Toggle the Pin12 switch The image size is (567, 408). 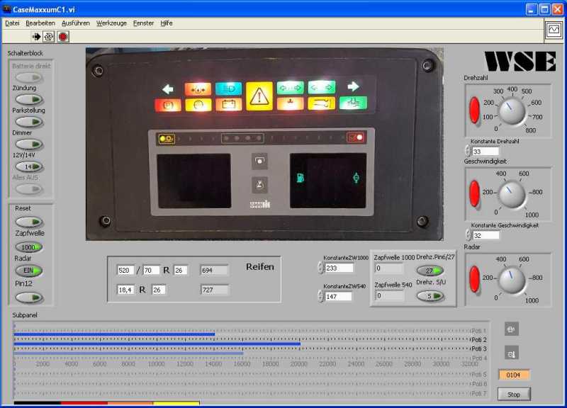(x=29, y=297)
